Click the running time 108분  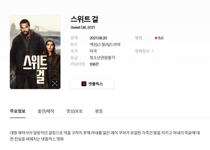pos(94,64)
